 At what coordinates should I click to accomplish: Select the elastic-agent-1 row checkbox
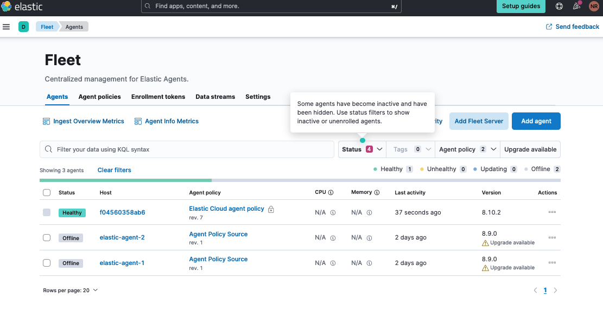coord(47,263)
